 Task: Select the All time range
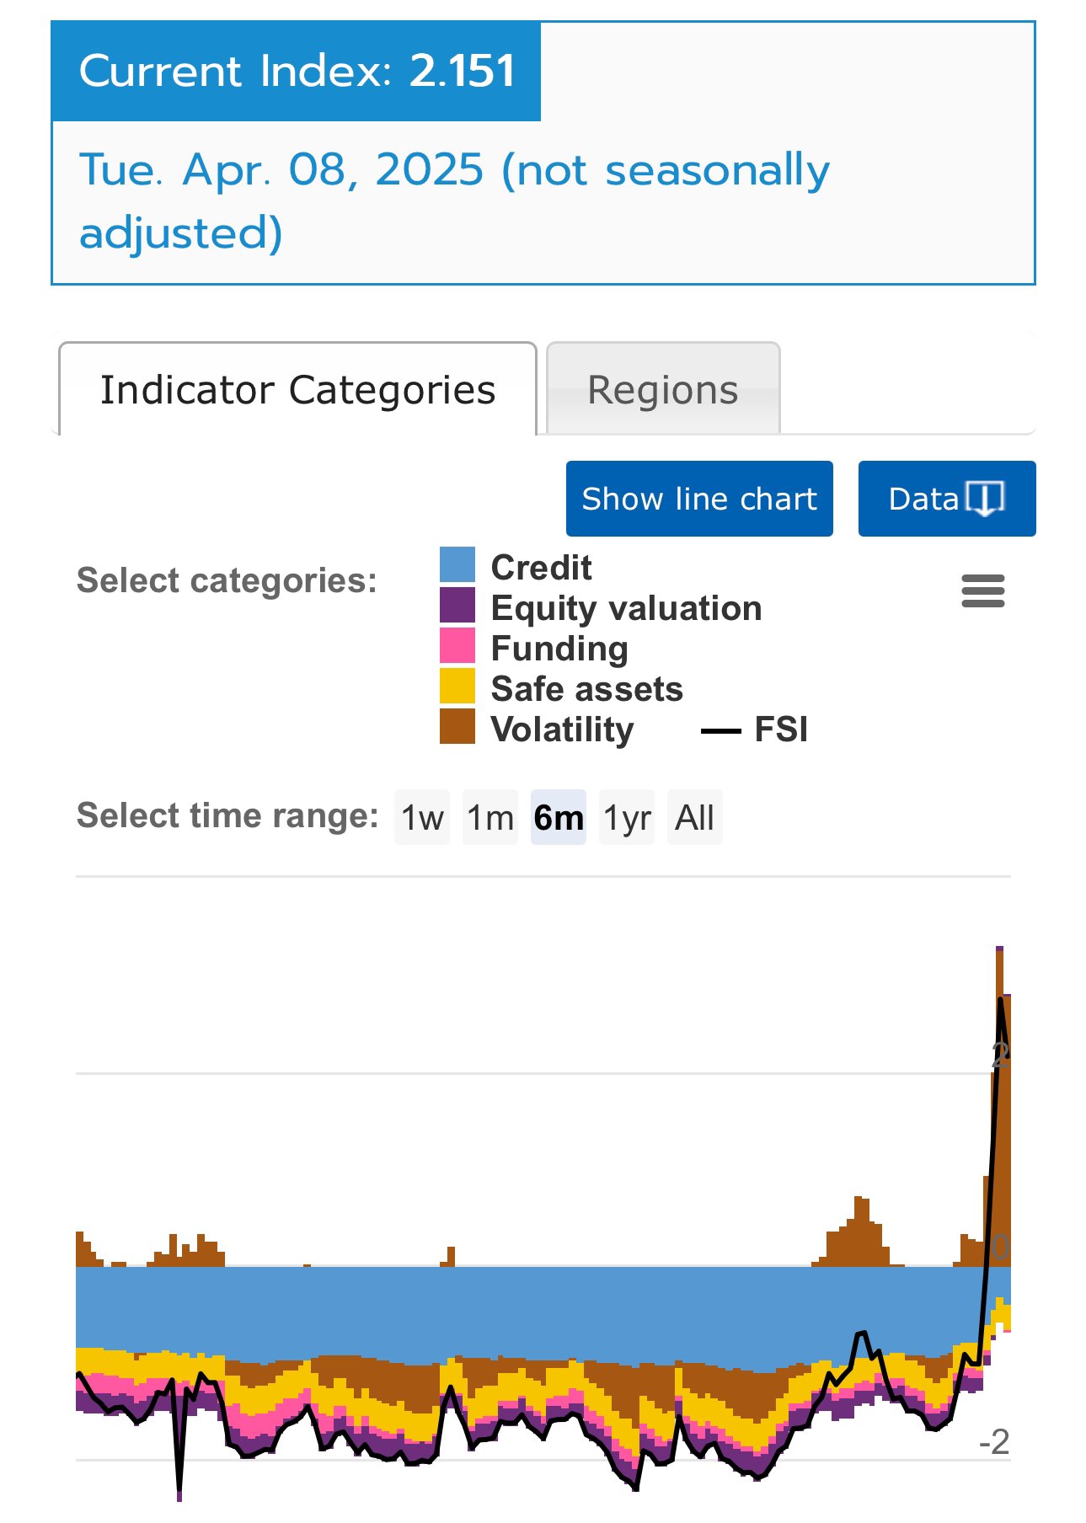[x=695, y=817]
